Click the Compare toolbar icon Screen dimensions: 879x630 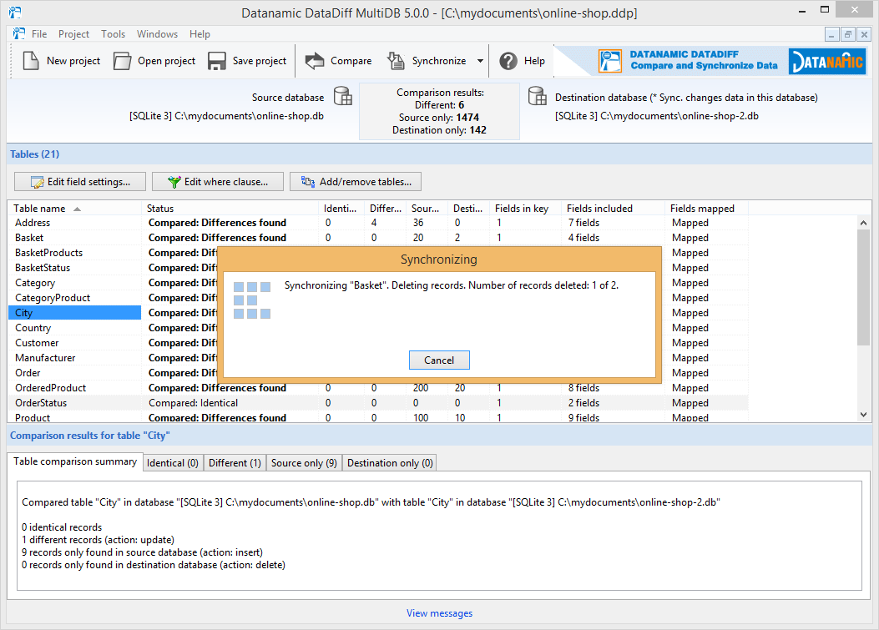(315, 61)
